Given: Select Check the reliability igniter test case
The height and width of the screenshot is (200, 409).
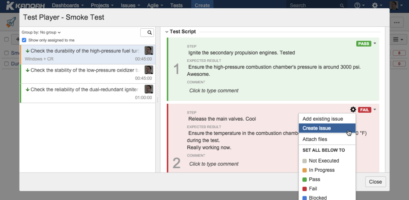Looking at the screenshot, I should [x=87, y=93].
